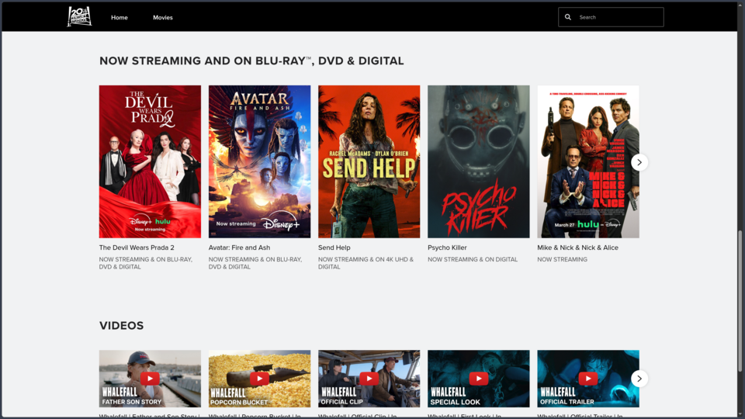This screenshot has width=745, height=419.
Task: Play the Whalefall Official Clip video
Action: click(369, 379)
